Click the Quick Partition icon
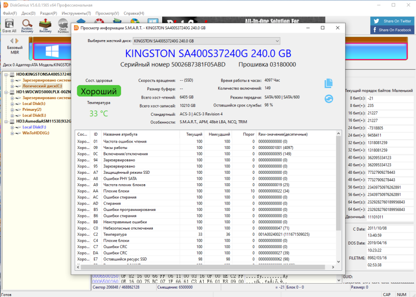Screen dimensions: 416x297 (x=63, y=26)
